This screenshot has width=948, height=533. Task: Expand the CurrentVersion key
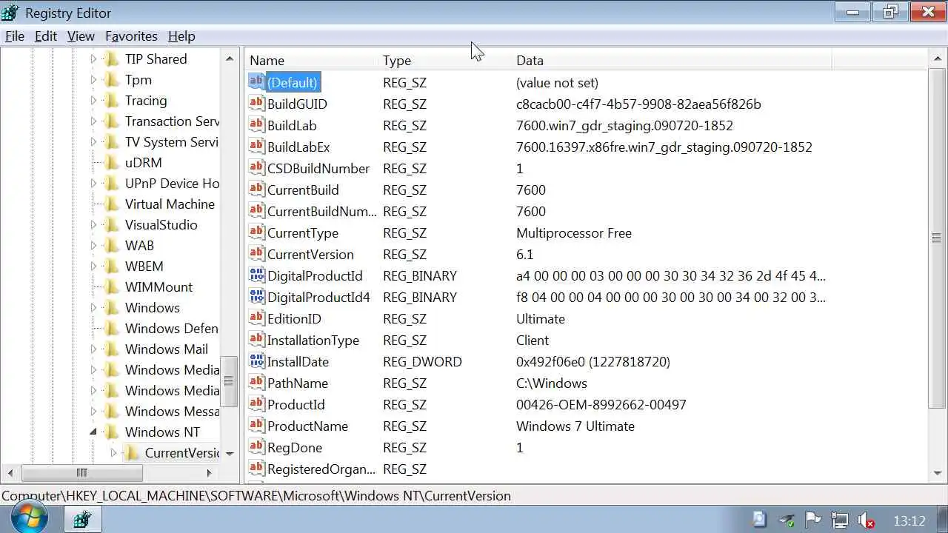[113, 452]
